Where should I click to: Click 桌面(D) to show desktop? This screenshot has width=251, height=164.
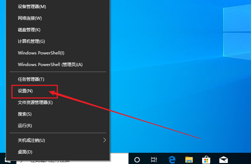point(25,152)
